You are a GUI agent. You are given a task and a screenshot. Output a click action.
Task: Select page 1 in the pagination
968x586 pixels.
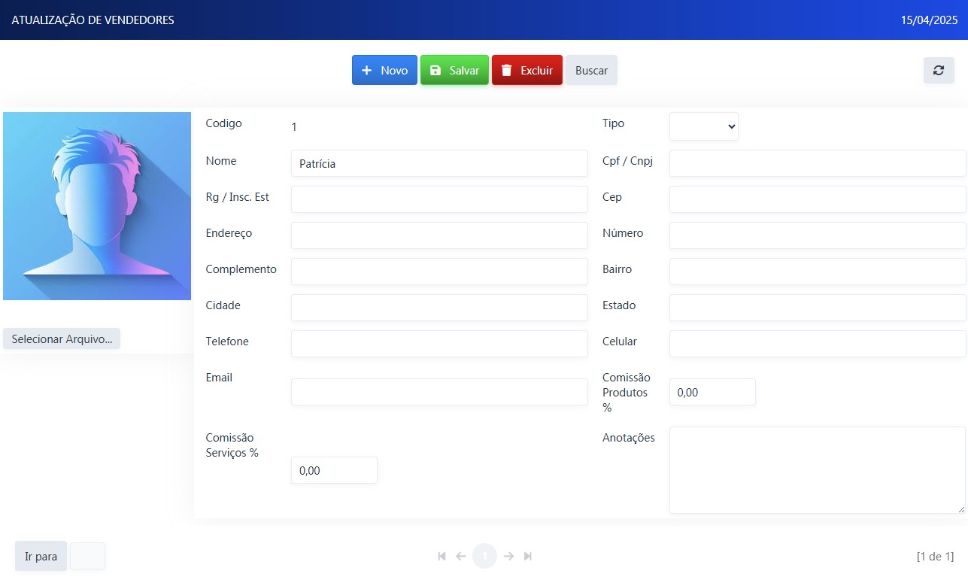coord(485,556)
